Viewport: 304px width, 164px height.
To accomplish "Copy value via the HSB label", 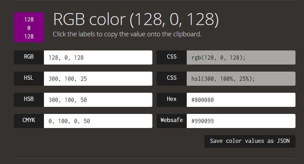I will coord(29,99).
